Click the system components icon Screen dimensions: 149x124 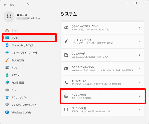tap(66, 69)
